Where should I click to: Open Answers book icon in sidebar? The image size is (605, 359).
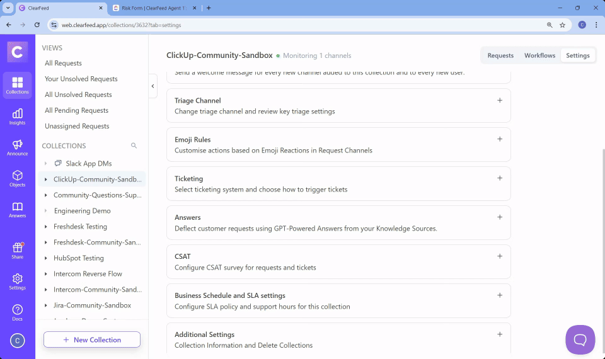click(x=18, y=209)
